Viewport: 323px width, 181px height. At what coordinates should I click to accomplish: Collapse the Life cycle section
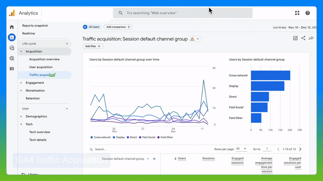click(67, 43)
